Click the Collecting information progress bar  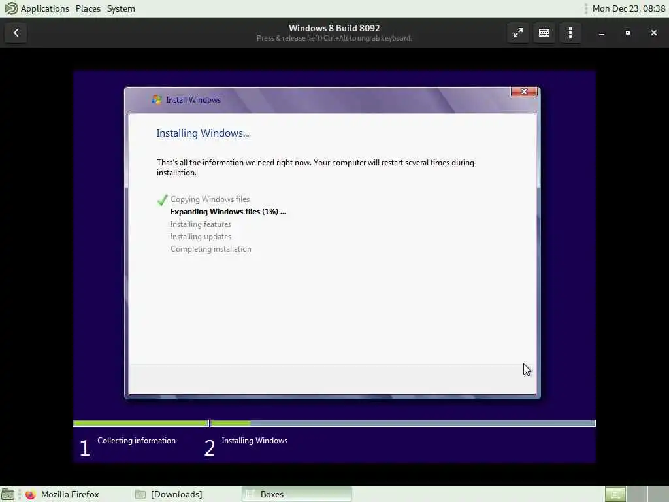[x=141, y=423]
